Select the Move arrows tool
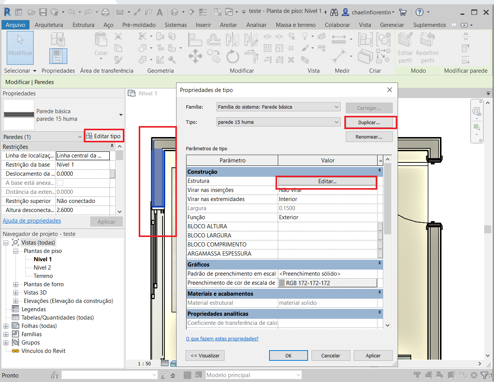Screen dimensions: 494x382 (195, 56)
